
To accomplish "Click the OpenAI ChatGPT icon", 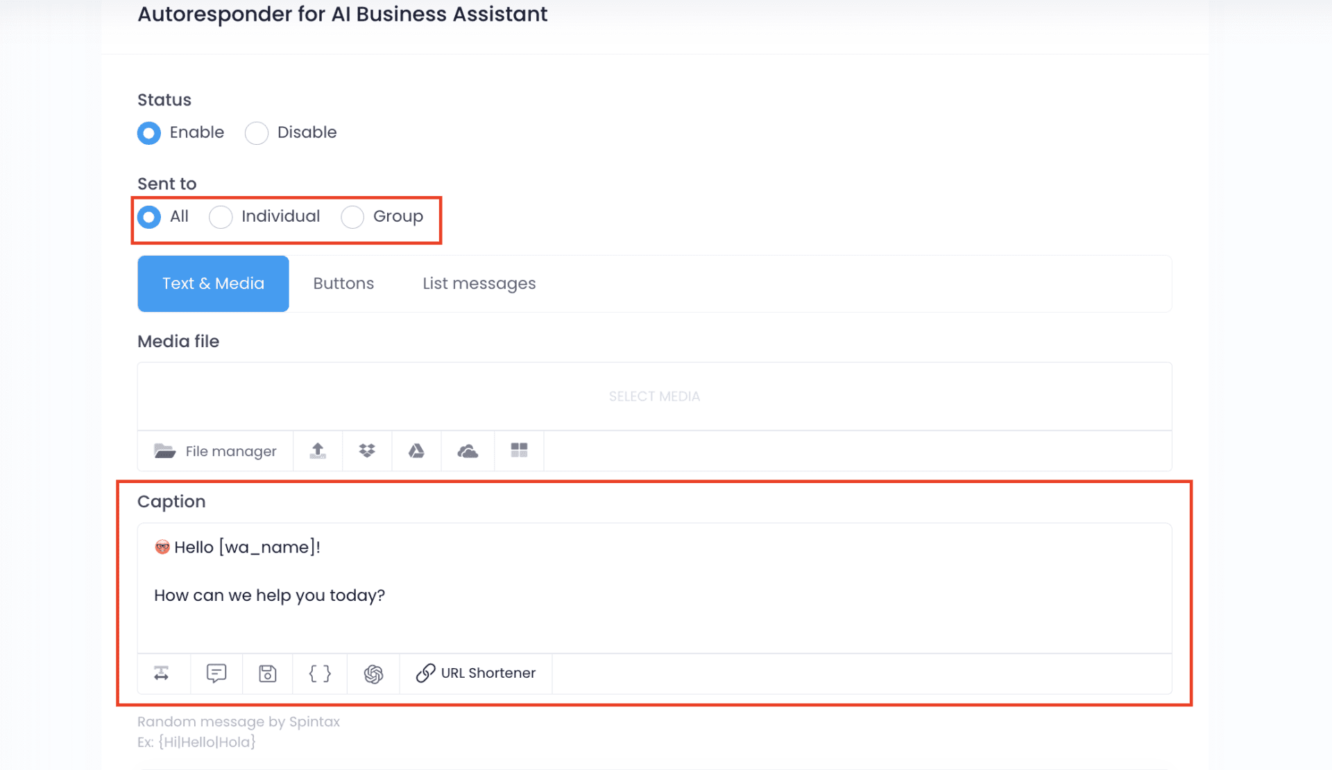I will [x=374, y=674].
